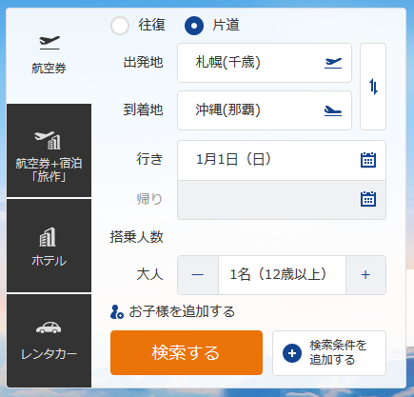Click the 行き label

[149, 159]
